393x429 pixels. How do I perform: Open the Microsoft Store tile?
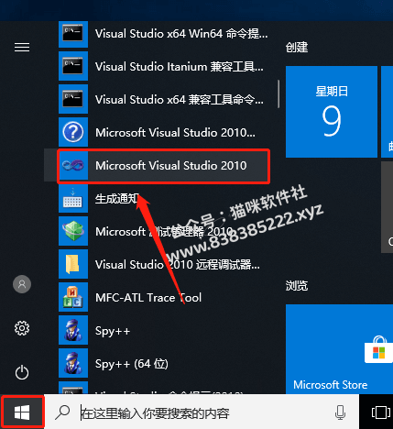(339, 349)
